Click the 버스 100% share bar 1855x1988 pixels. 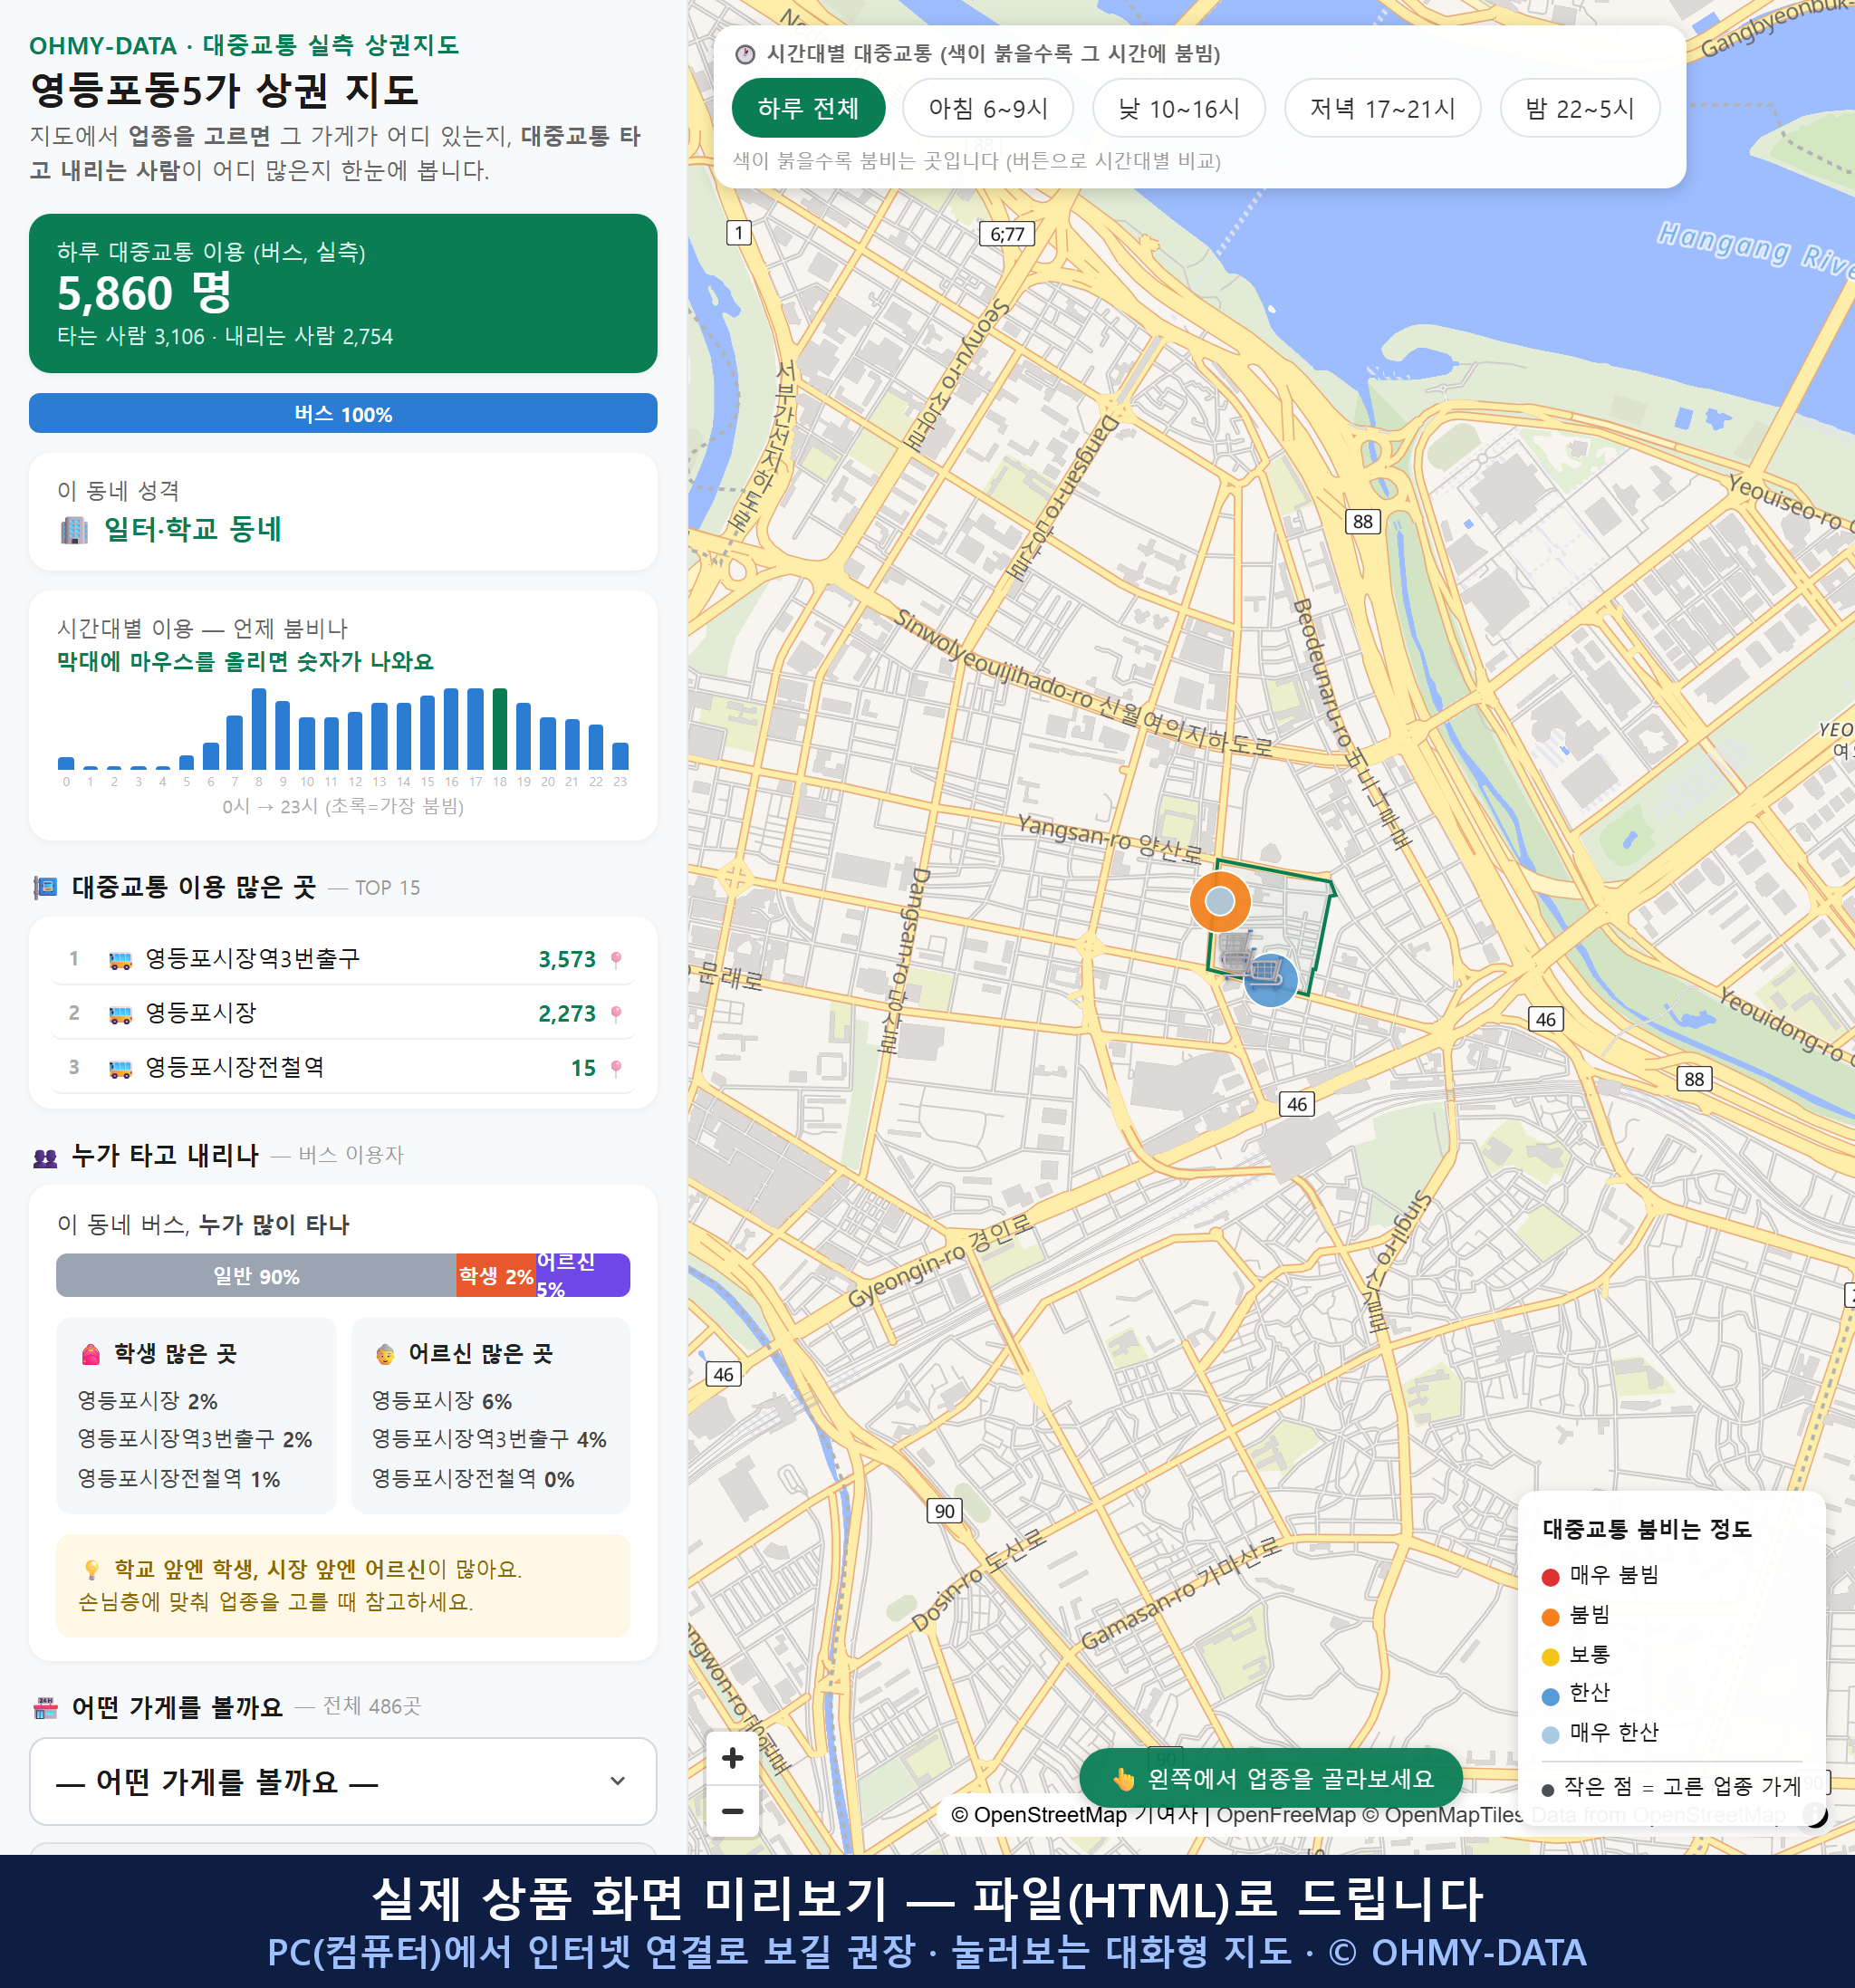point(343,413)
